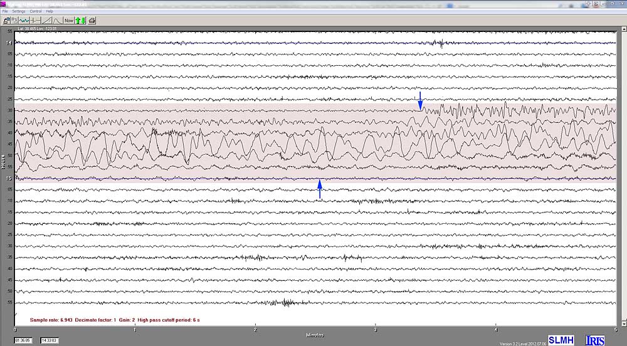Click the diagonal ramp toolbar icon
Image resolution: width=627 pixels, height=346 pixels.
[x=47, y=21]
